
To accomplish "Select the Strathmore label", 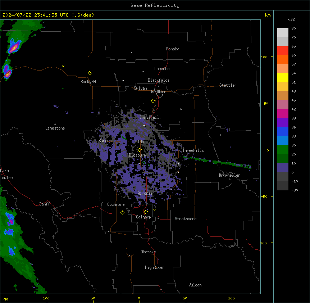I will pyautogui.click(x=186, y=219).
